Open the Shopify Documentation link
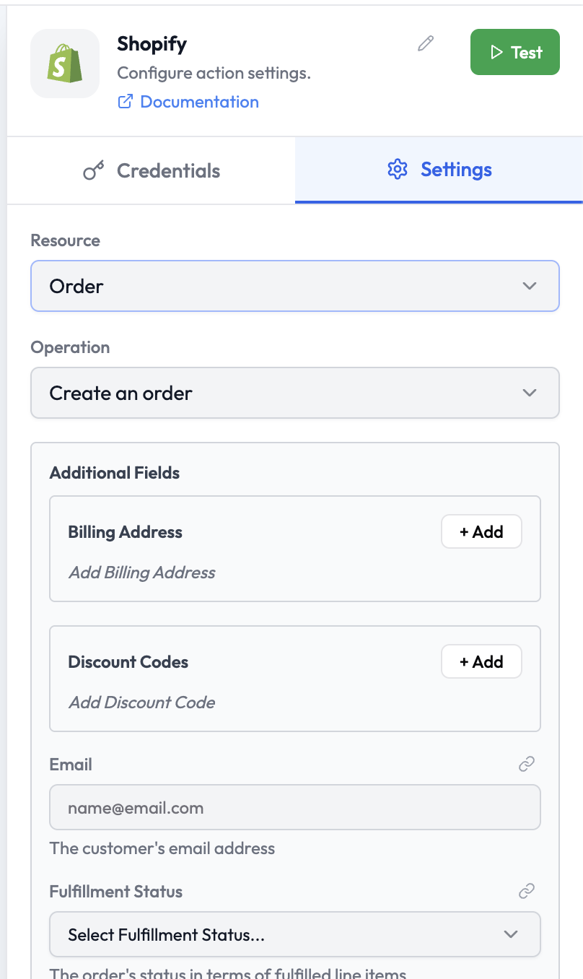The height and width of the screenshot is (979, 583). point(198,102)
